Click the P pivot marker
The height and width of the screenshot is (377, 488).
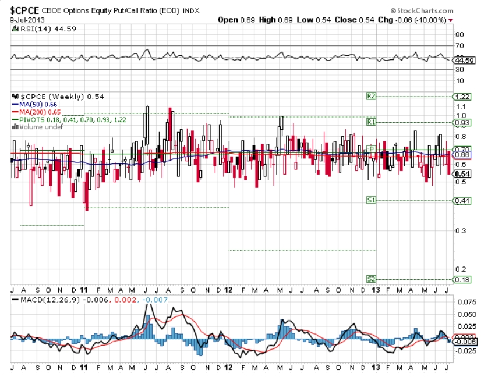[x=372, y=150]
